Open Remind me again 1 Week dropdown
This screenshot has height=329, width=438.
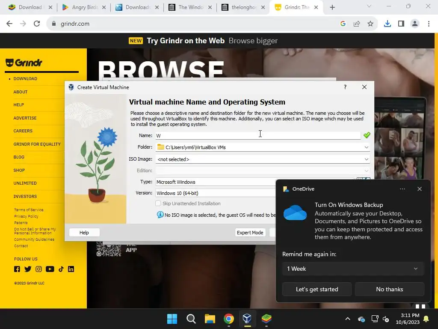353,269
